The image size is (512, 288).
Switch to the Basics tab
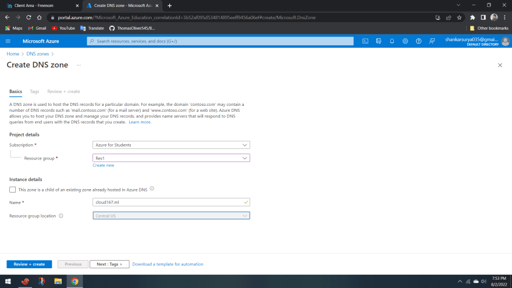16,91
